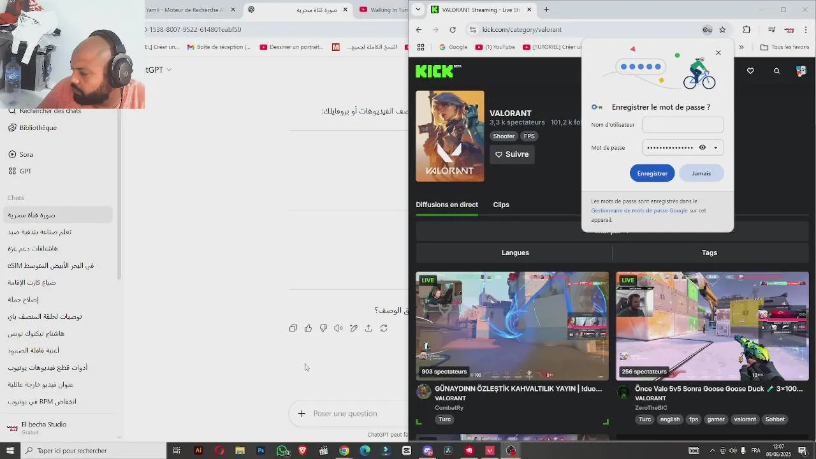Close the save password popup
The width and height of the screenshot is (816, 459).
[x=718, y=53]
